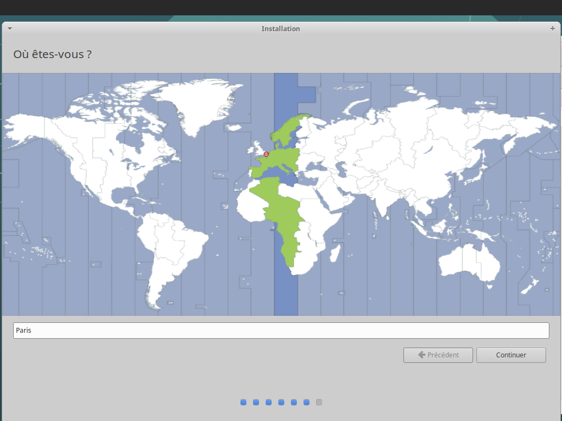Click the Précédent back button
Image resolution: width=562 pixels, height=421 pixels.
point(438,355)
